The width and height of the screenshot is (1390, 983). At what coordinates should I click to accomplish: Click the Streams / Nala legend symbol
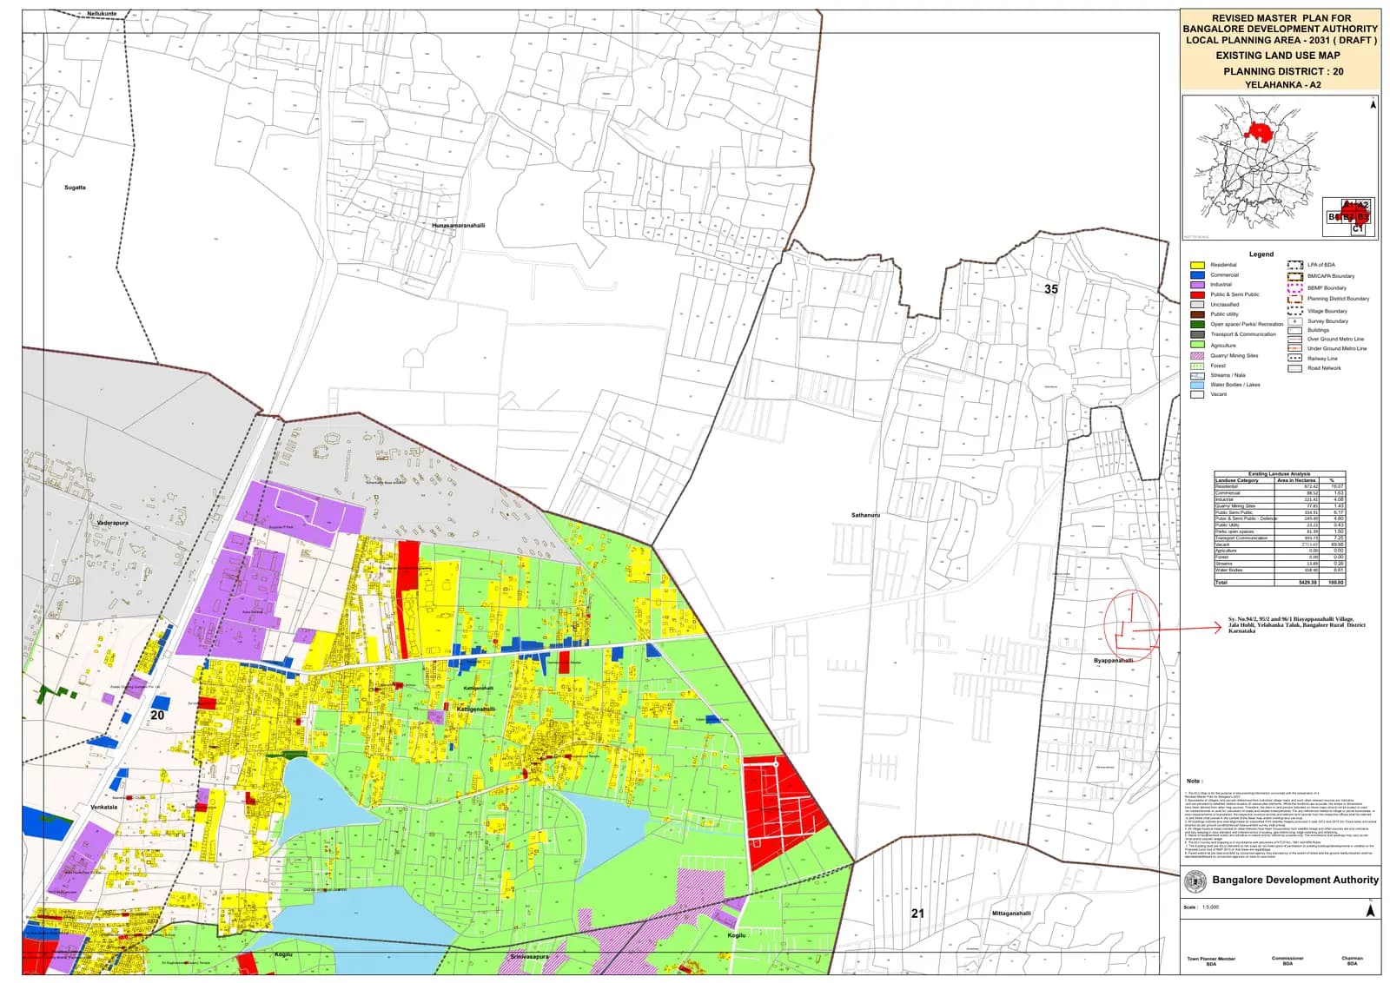[x=1197, y=375]
